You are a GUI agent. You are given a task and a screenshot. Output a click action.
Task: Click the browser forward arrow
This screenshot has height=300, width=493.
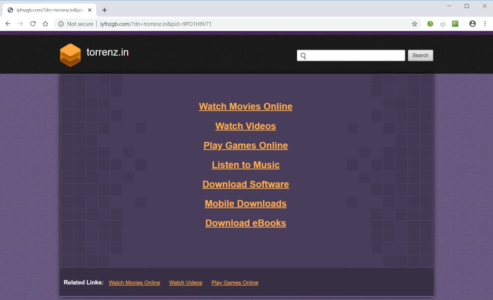point(20,24)
